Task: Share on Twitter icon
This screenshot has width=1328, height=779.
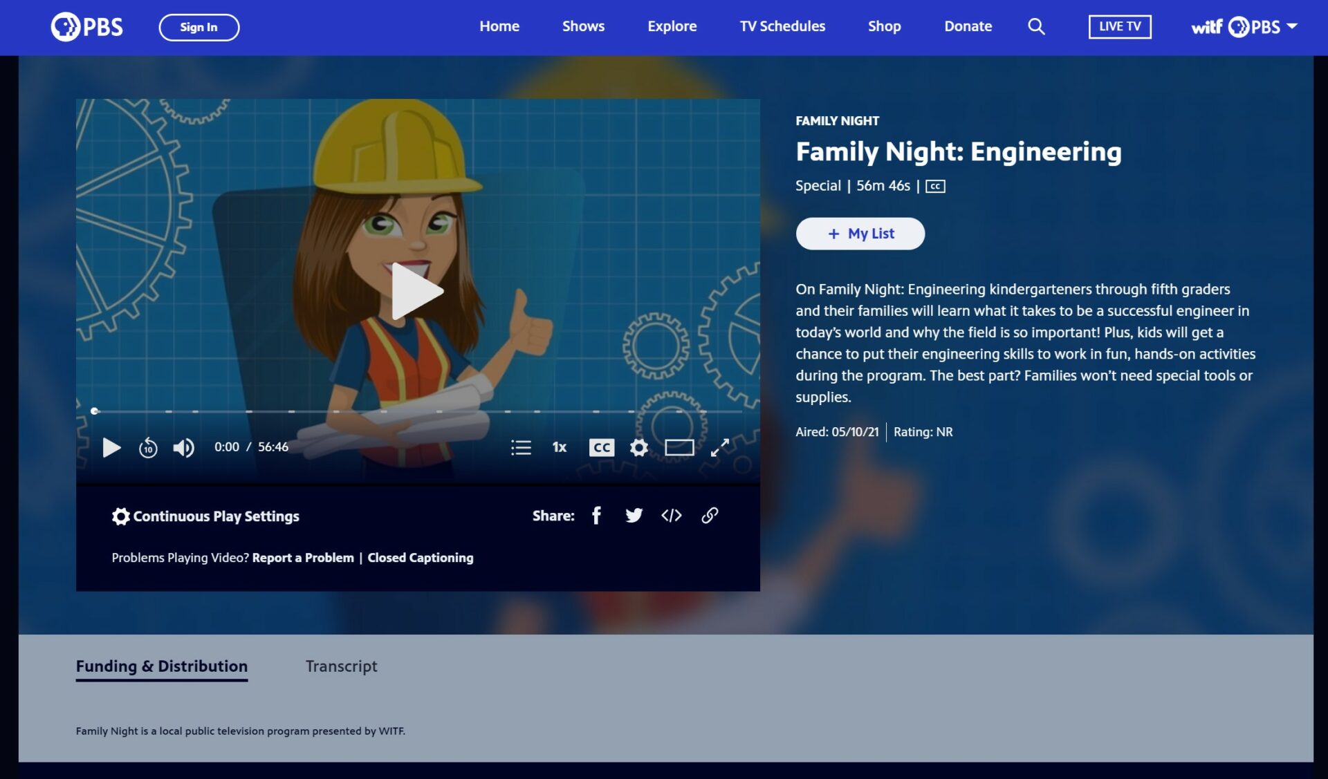Action: pyautogui.click(x=634, y=516)
